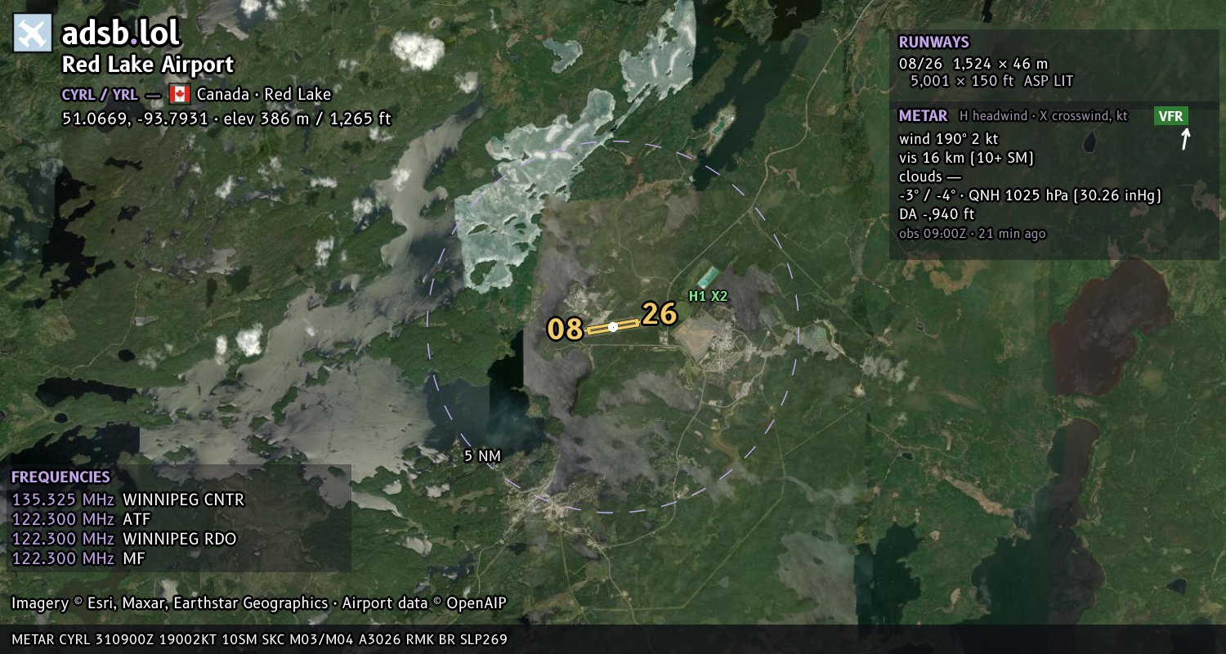
Task: Click the headwind crosswind legend text
Action: pos(1044,116)
